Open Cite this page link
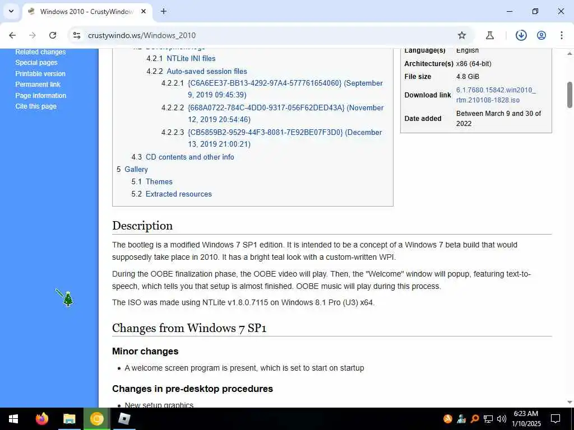Screen dimensions: 574x430 click(36, 106)
